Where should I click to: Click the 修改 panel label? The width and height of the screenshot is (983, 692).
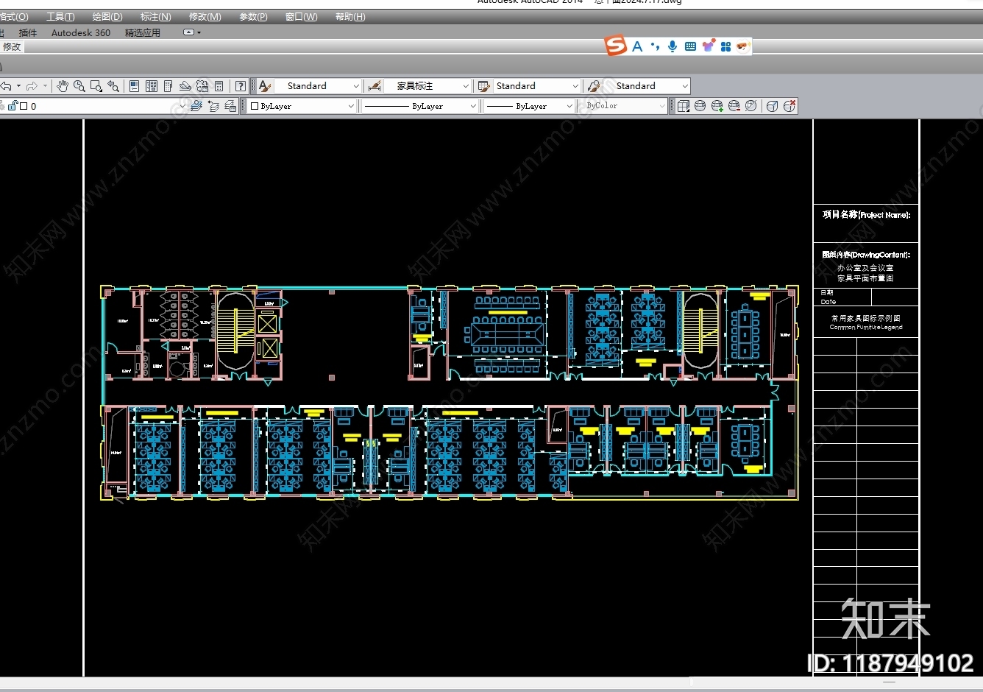(12, 46)
